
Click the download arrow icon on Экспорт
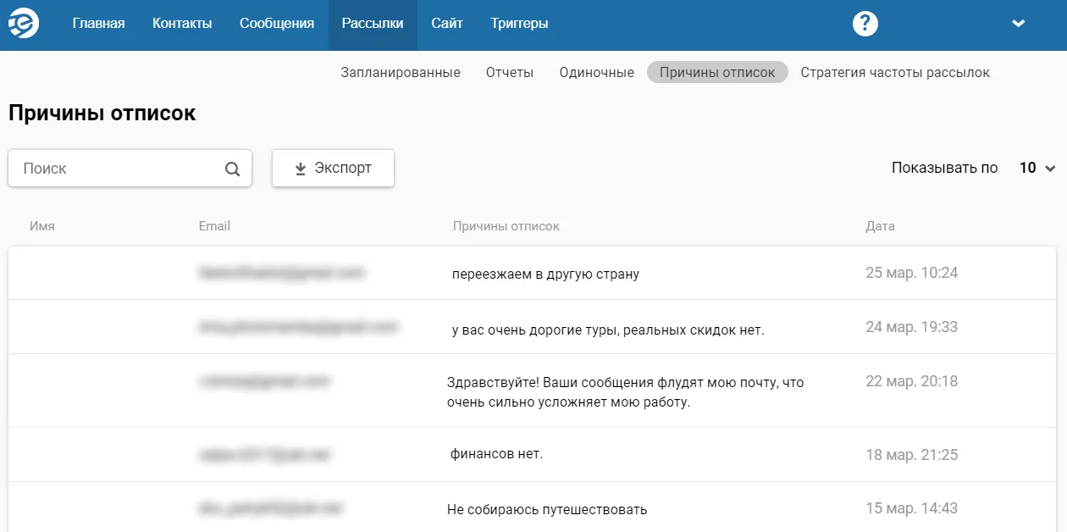coord(300,169)
